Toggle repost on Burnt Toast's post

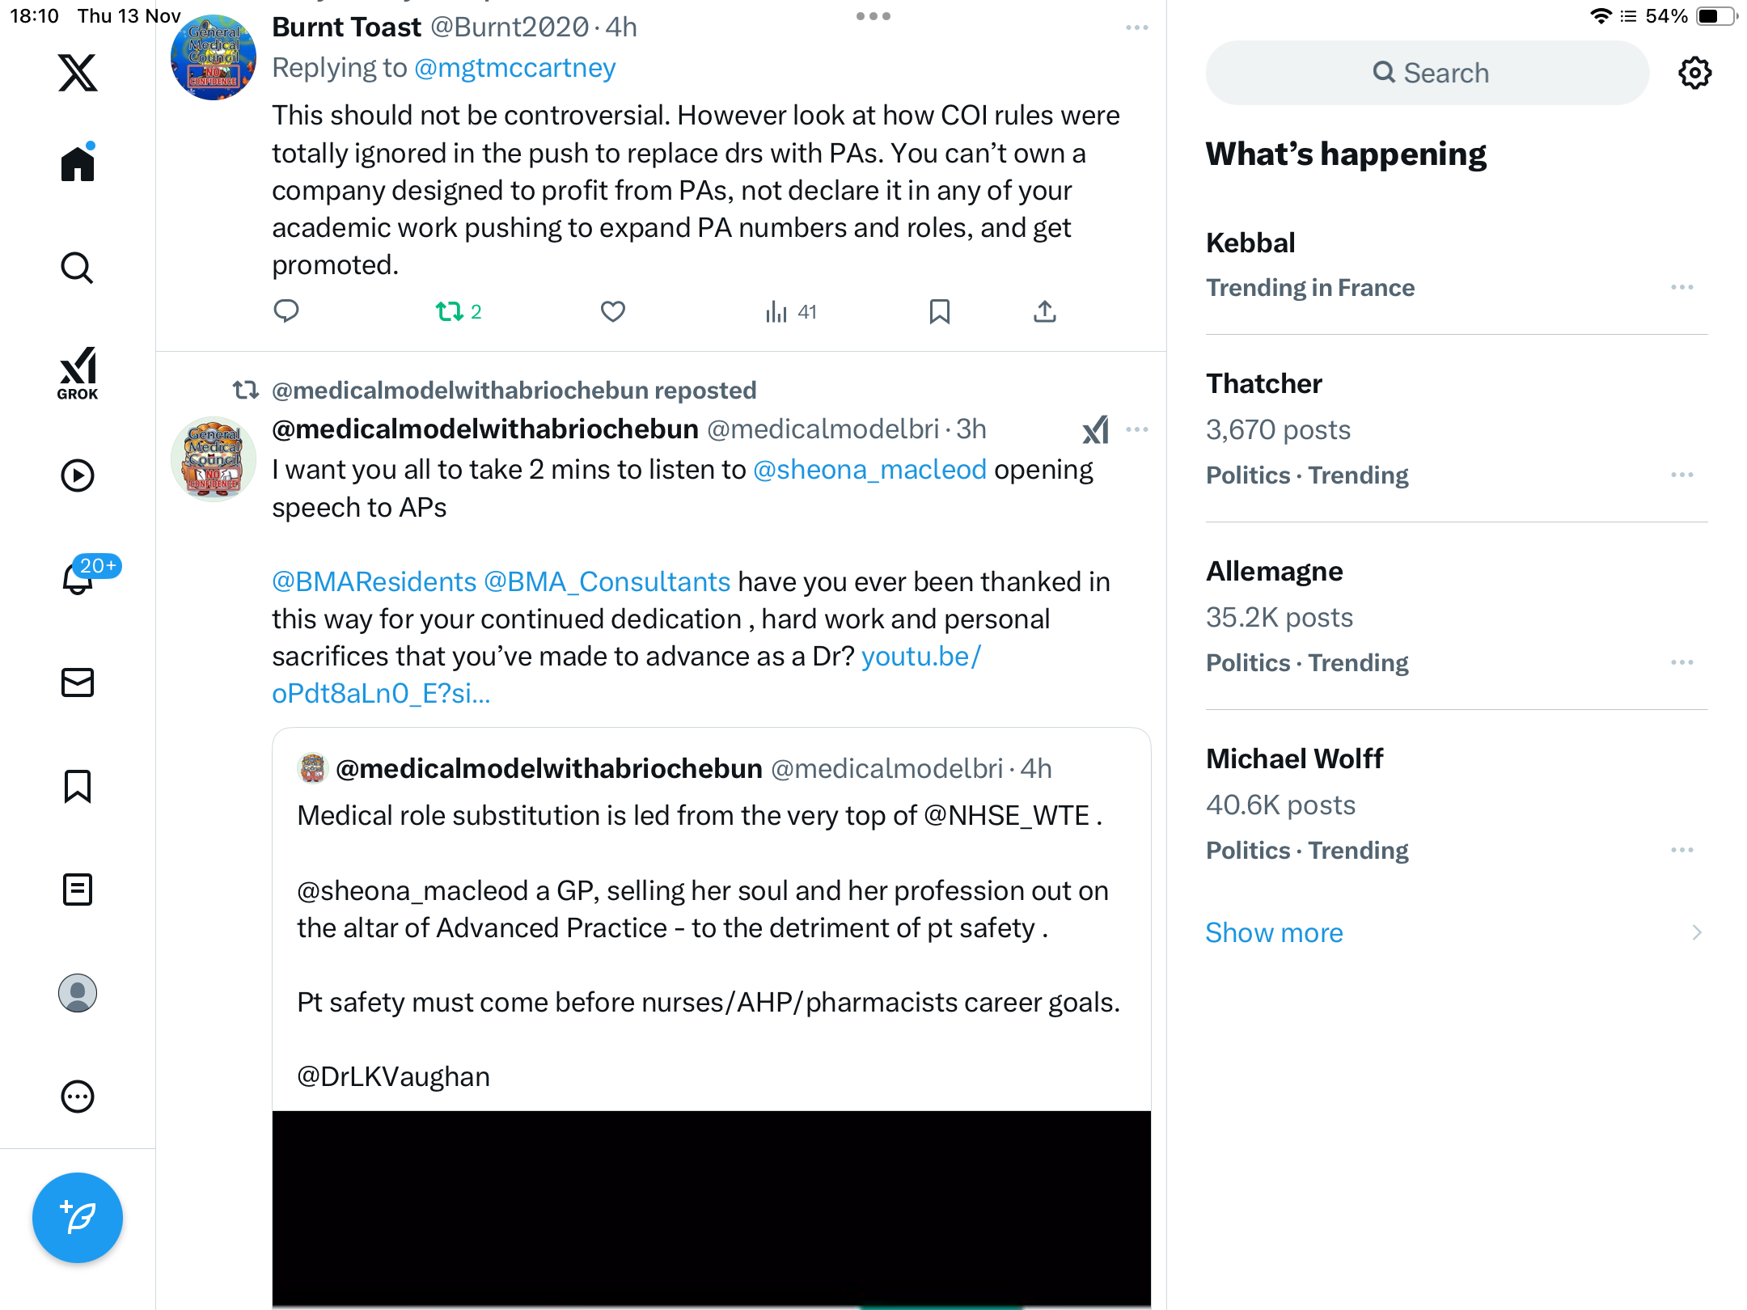450,311
